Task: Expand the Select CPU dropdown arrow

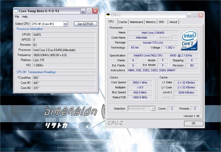Action: click(x=65, y=24)
